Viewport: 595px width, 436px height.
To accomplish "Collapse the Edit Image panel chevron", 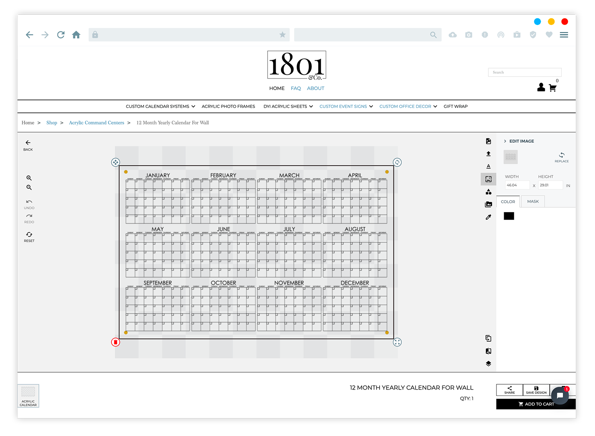I will [505, 141].
